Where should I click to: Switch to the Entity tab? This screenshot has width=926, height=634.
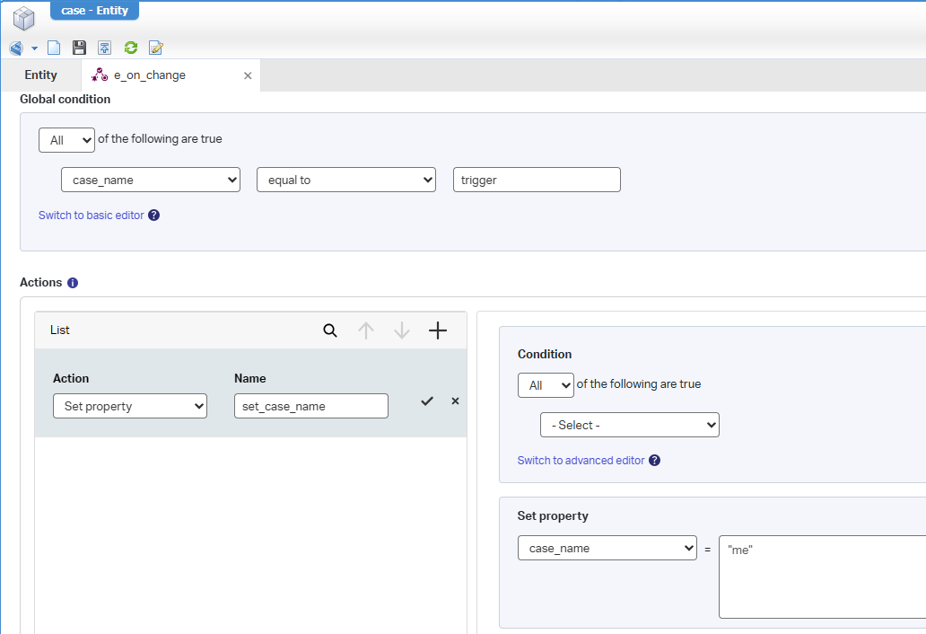[41, 75]
